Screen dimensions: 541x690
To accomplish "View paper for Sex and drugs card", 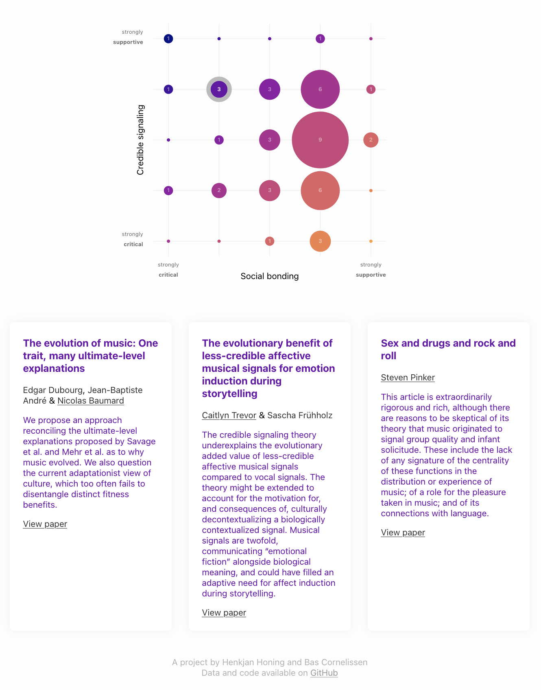I will pos(403,532).
